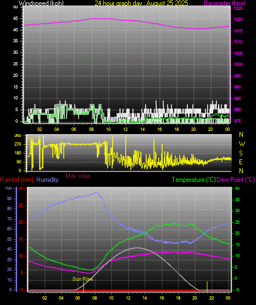Select the 995 barometer scale value
This screenshot has width=256, height=305.
[237, 76]
